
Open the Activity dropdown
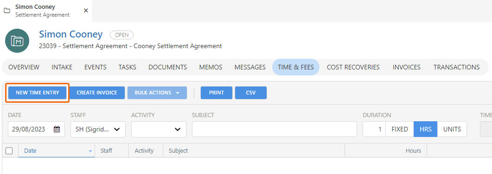tap(159, 129)
